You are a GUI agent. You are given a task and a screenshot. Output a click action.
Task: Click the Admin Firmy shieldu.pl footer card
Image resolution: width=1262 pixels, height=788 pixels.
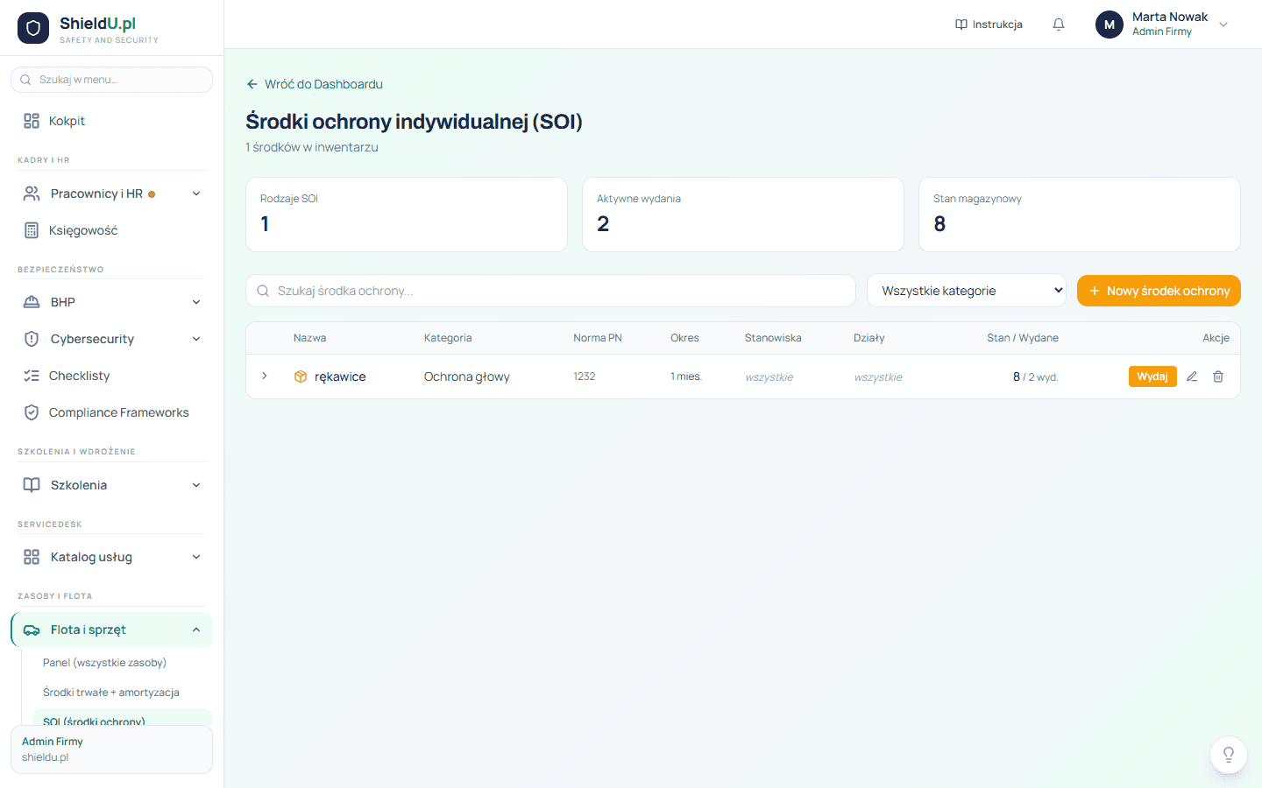click(x=111, y=749)
